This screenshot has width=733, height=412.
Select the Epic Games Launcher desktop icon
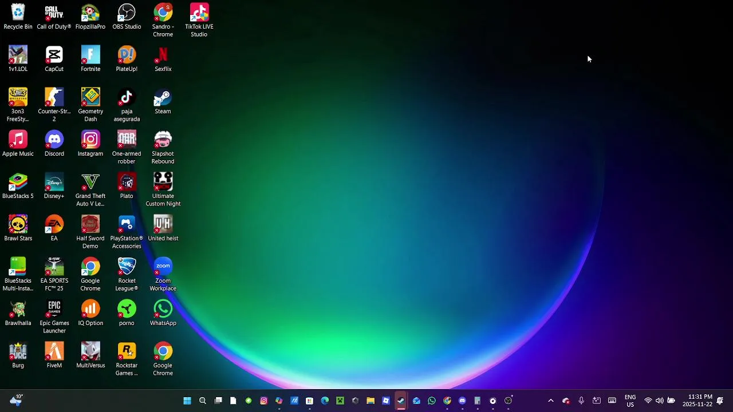tap(54, 317)
